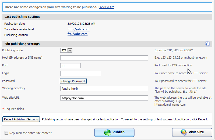Open the Publishing mode FTP dropdown

click(70, 51)
